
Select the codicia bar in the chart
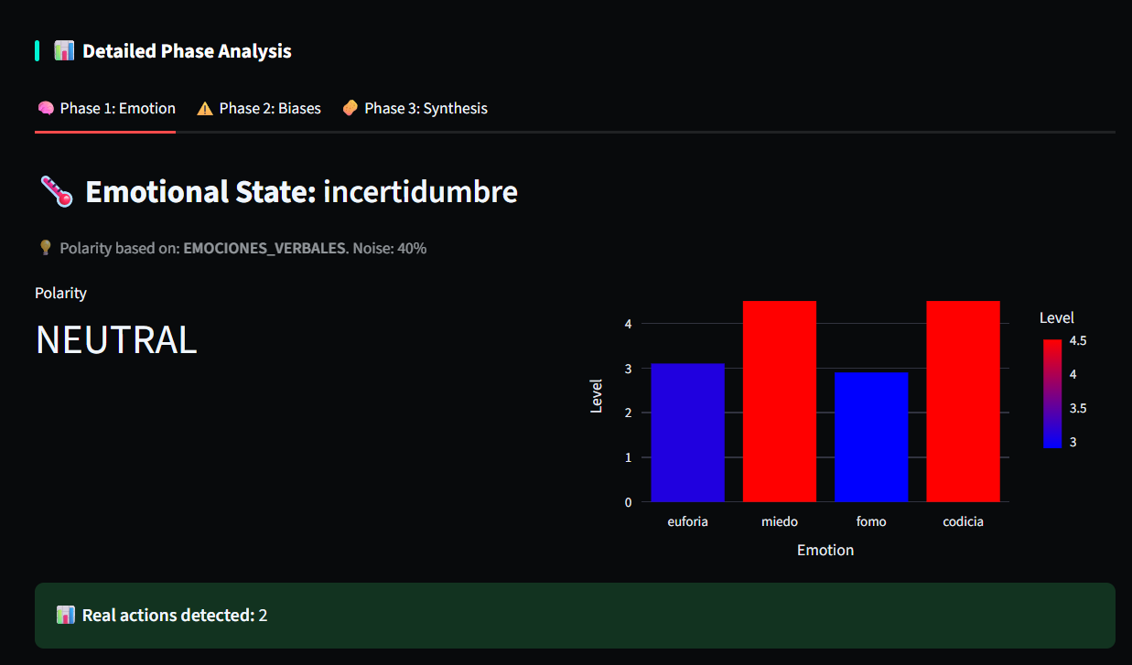tap(963, 402)
